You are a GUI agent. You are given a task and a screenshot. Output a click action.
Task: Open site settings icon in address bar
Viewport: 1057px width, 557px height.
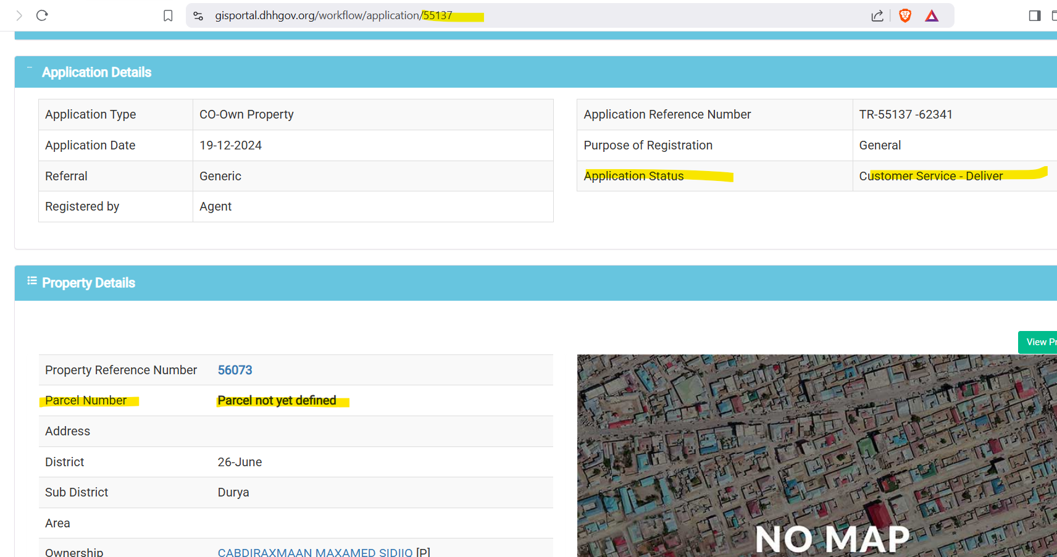click(198, 15)
